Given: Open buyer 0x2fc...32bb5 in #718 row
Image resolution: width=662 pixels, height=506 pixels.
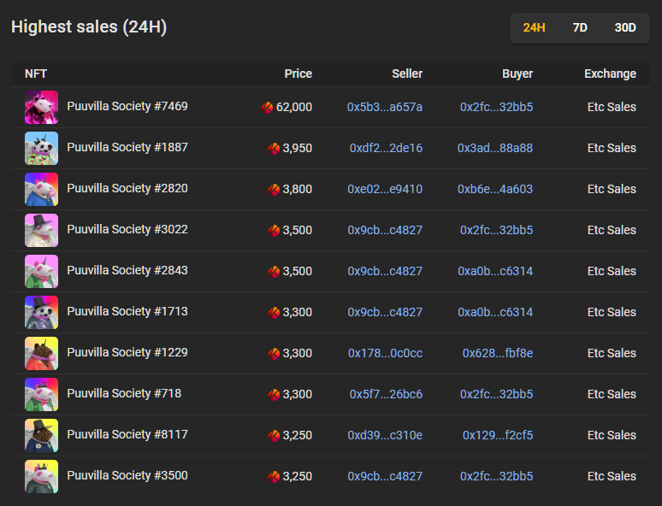Looking at the screenshot, I should pos(496,394).
